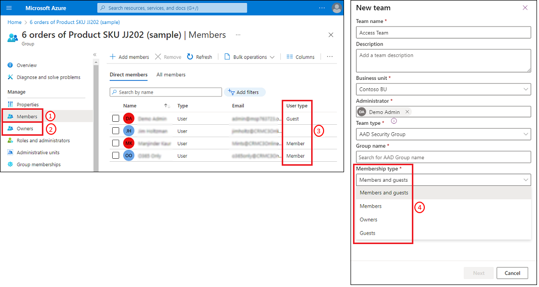This screenshot has width=539, height=287.
Task: Open the Business unit dropdown
Action: (443, 89)
